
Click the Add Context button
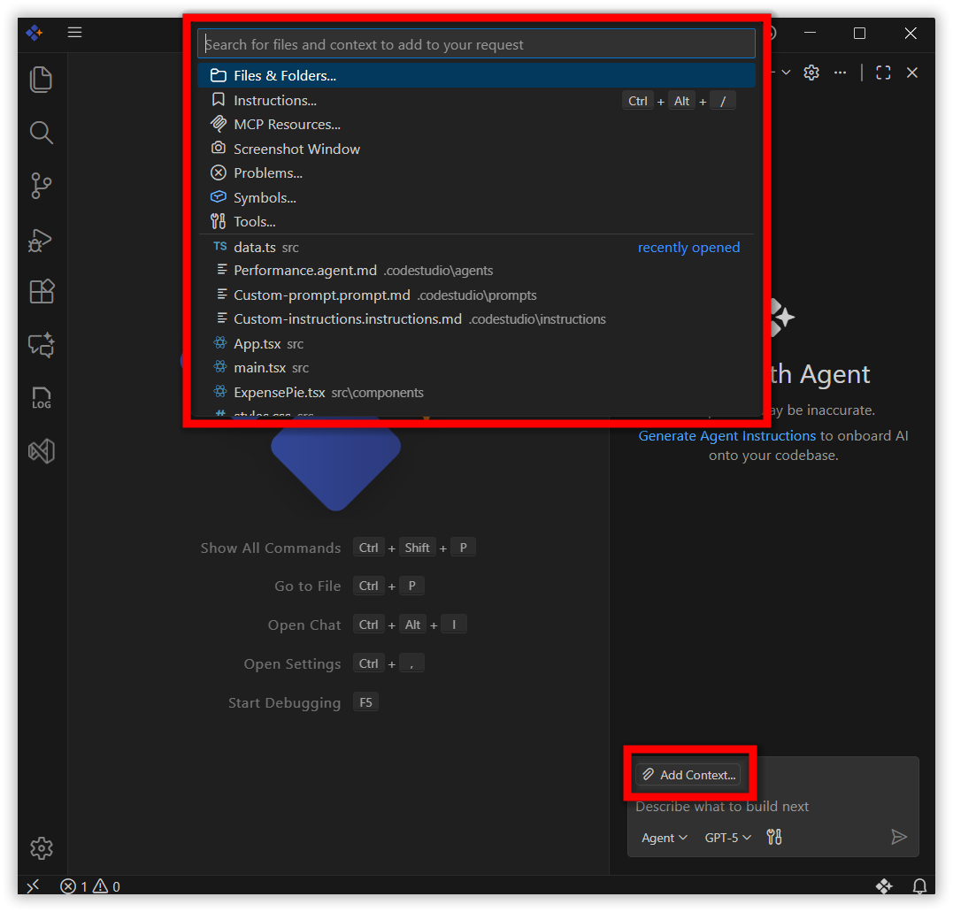691,775
